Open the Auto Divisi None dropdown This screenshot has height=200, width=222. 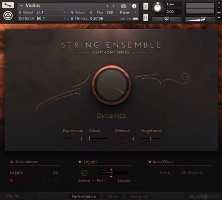[x=165, y=172]
